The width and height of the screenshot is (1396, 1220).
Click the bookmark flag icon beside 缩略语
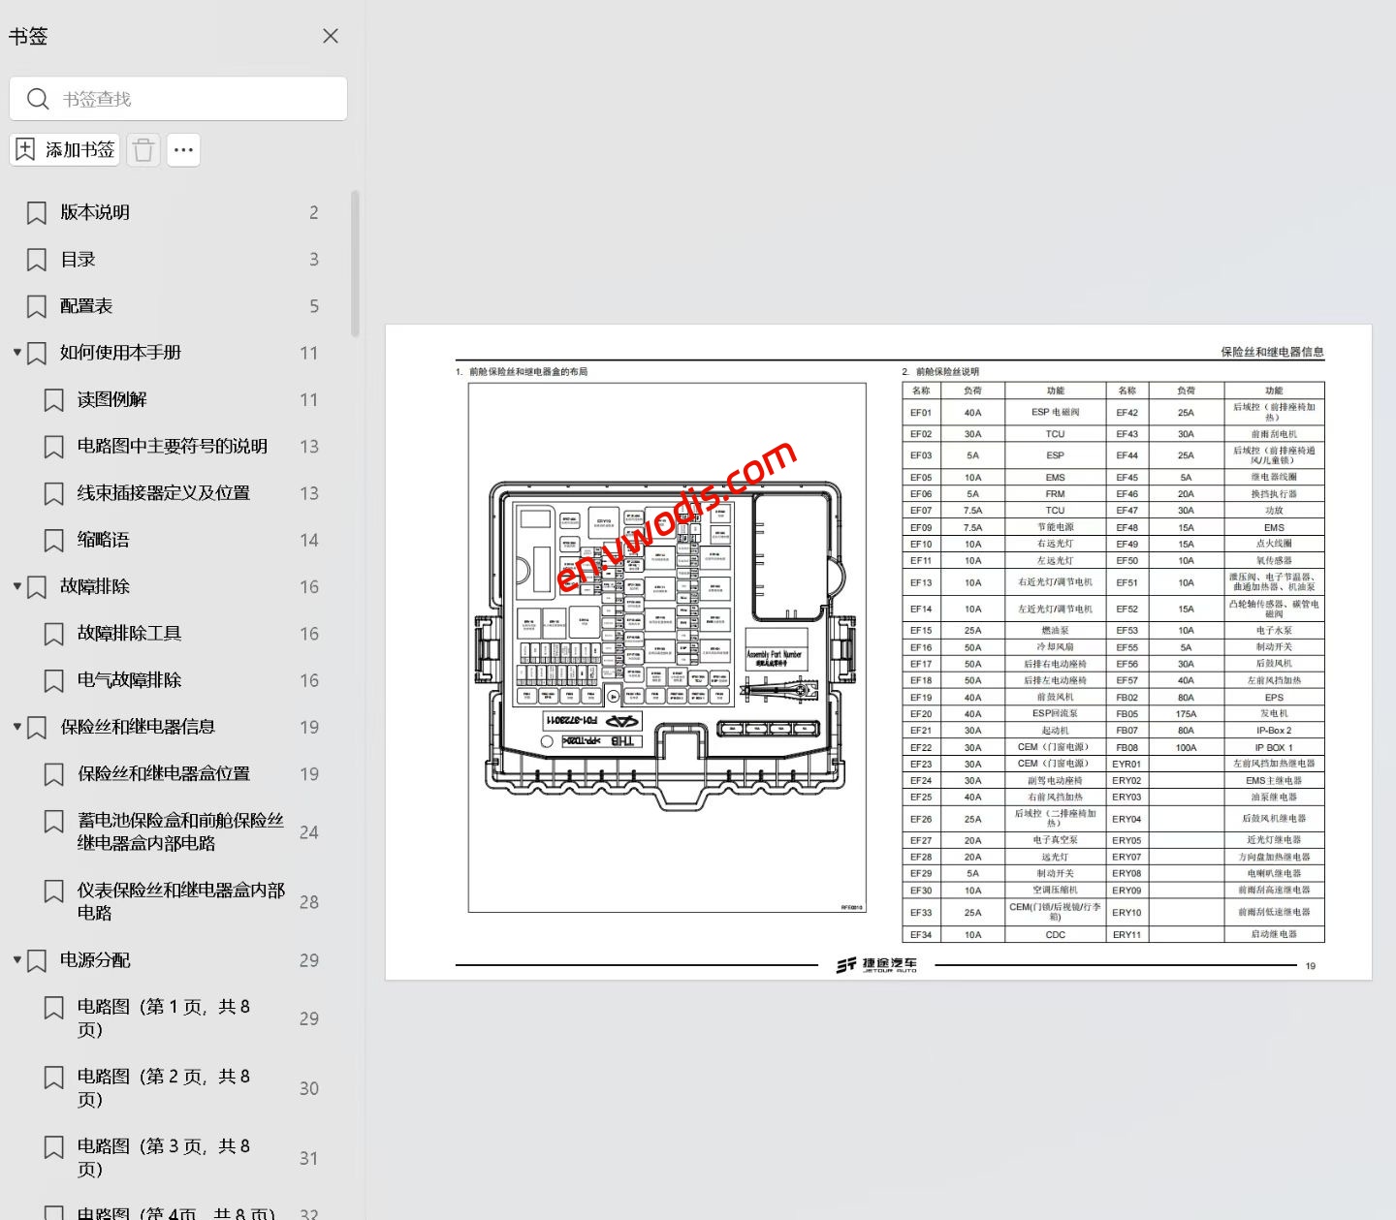click(x=53, y=540)
